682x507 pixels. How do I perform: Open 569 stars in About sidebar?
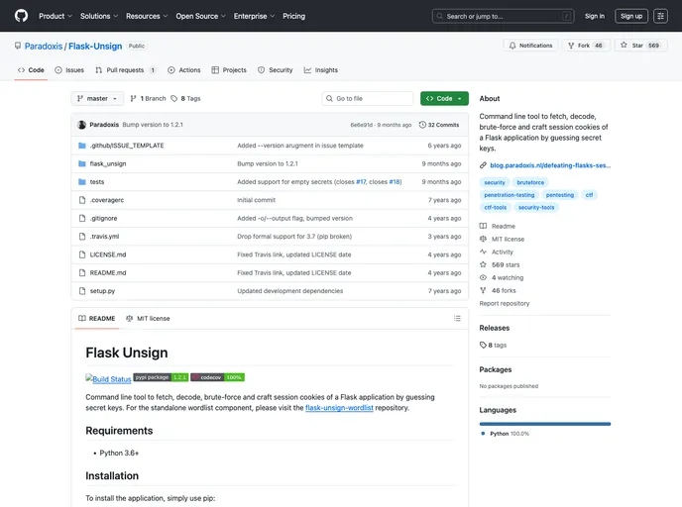500,264
